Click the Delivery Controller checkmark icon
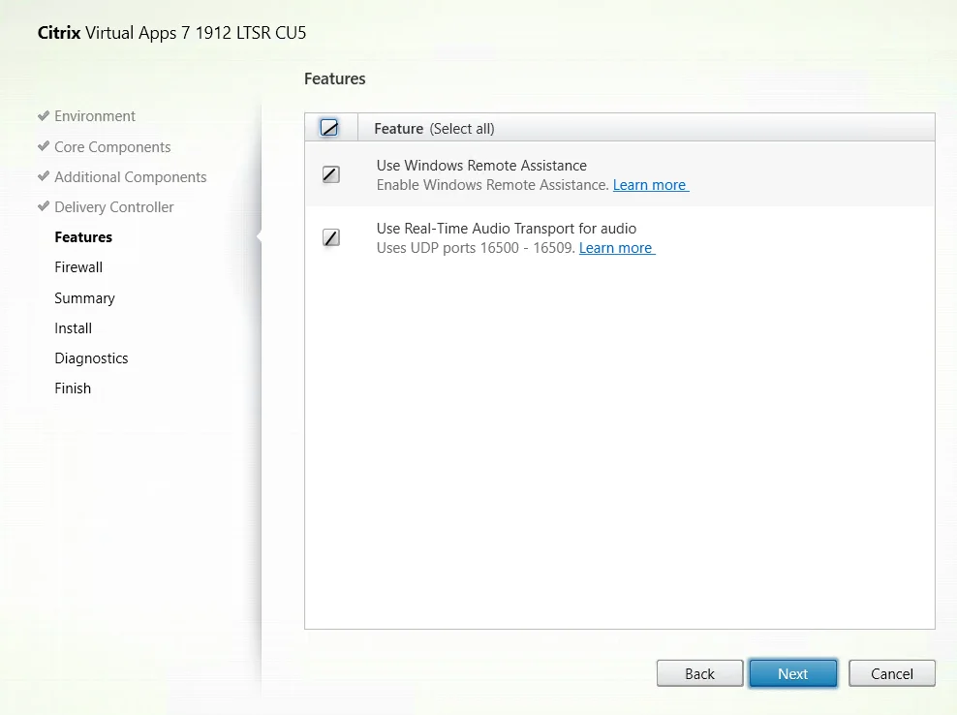Viewport: 957px width, 715px height. 44,205
